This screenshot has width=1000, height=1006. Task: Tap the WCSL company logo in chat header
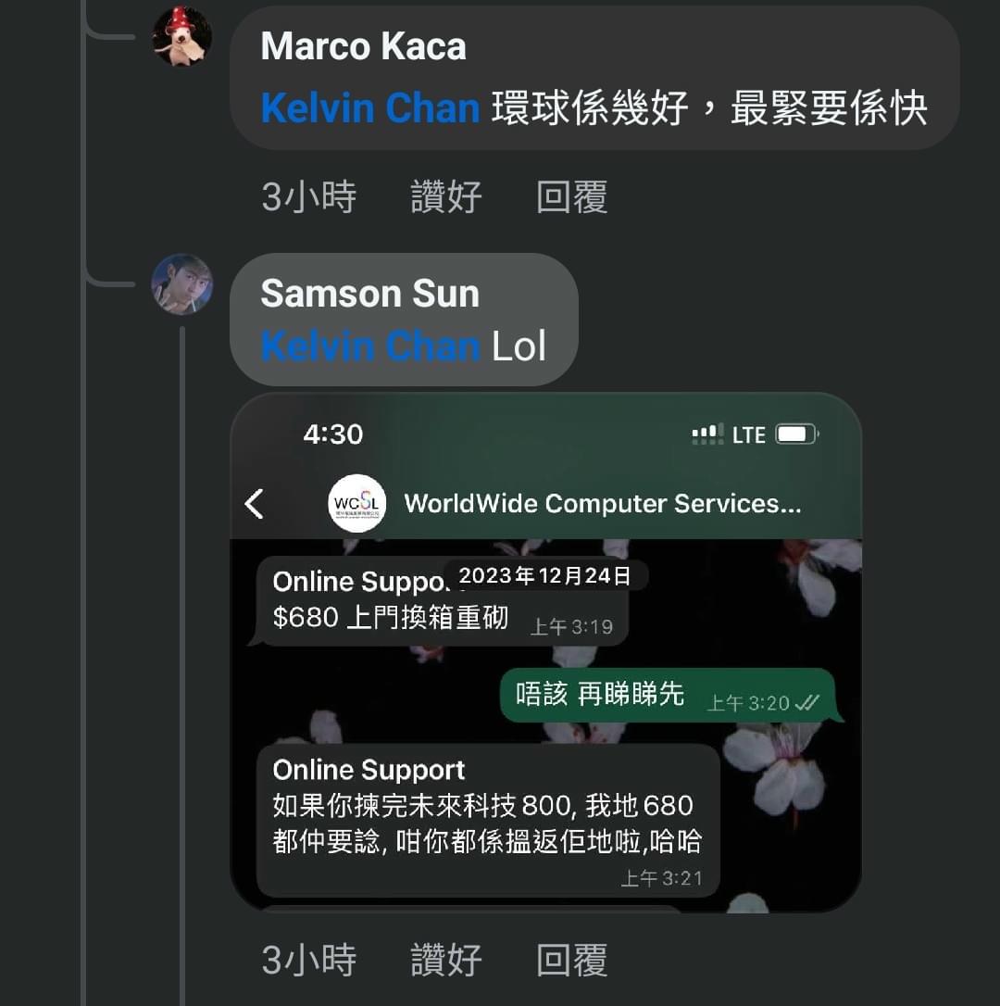[356, 503]
